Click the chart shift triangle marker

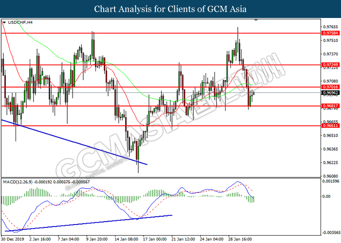coord(256,20)
